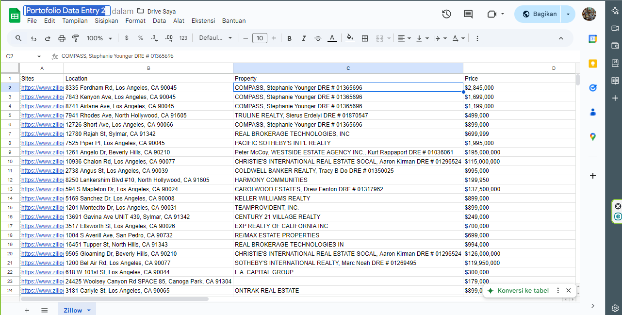Open the all sheets list
Viewport: 622px width, 315px height.
pyautogui.click(x=45, y=310)
